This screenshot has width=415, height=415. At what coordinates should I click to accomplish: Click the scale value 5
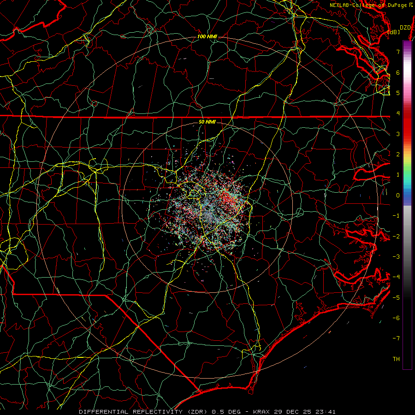tap(398, 93)
